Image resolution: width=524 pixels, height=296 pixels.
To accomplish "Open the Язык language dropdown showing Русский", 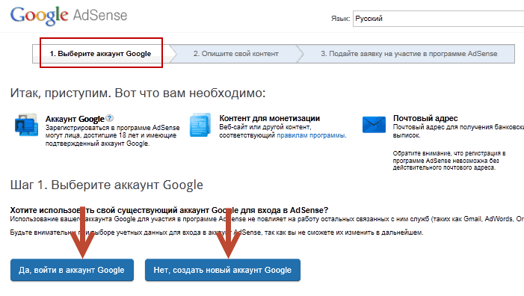I will [439, 19].
